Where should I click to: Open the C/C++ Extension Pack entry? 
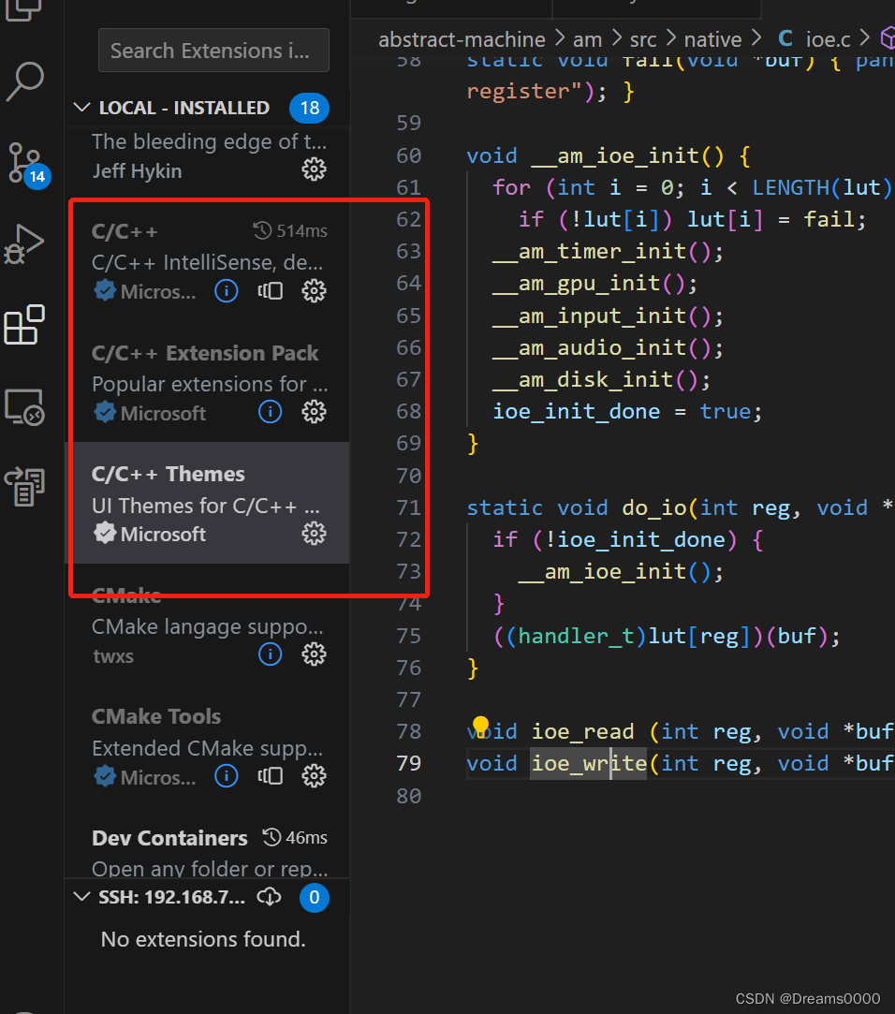[207, 382]
